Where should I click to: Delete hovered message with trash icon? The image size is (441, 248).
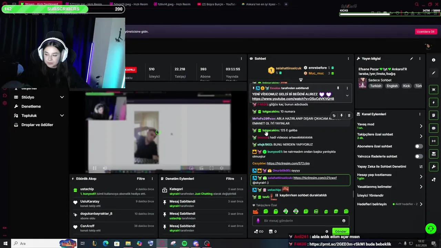tap(349, 116)
